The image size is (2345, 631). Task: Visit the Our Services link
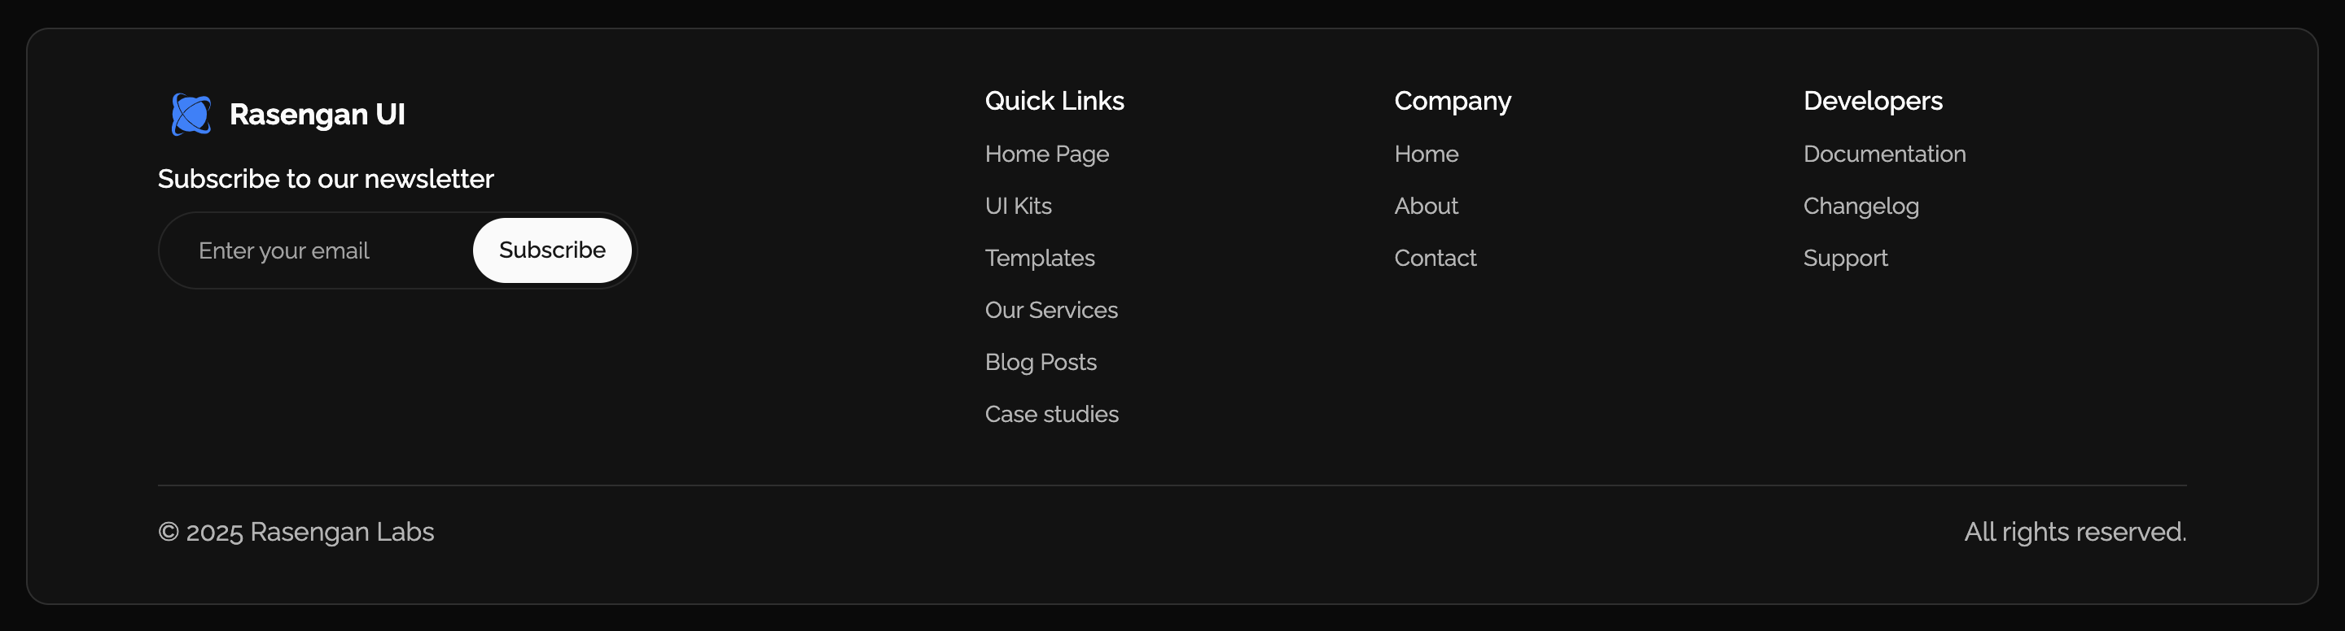[x=1051, y=310]
